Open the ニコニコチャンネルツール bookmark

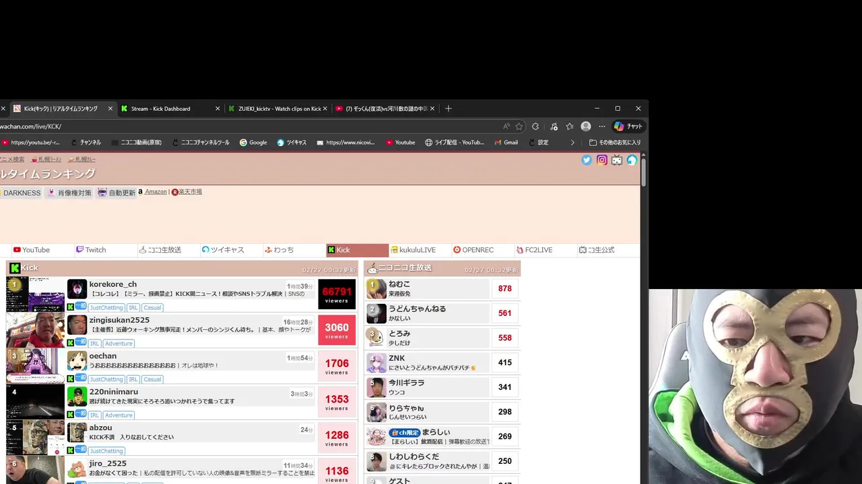[201, 143]
